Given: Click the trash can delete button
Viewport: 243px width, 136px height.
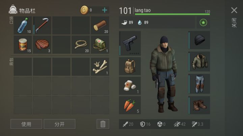Looking at the screenshot, I should [x=103, y=124].
